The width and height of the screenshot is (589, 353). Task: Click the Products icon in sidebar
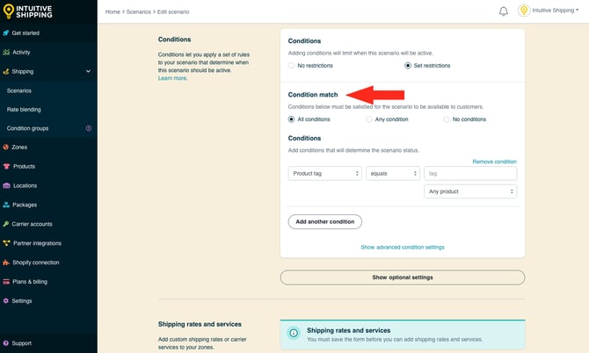pyautogui.click(x=7, y=166)
